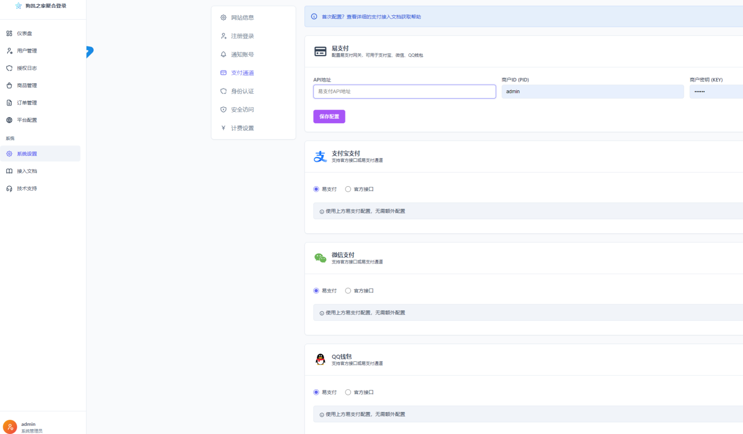Select 易支付 radio under QQ钱包
Screen dimensions: 743x434
tap(316, 392)
